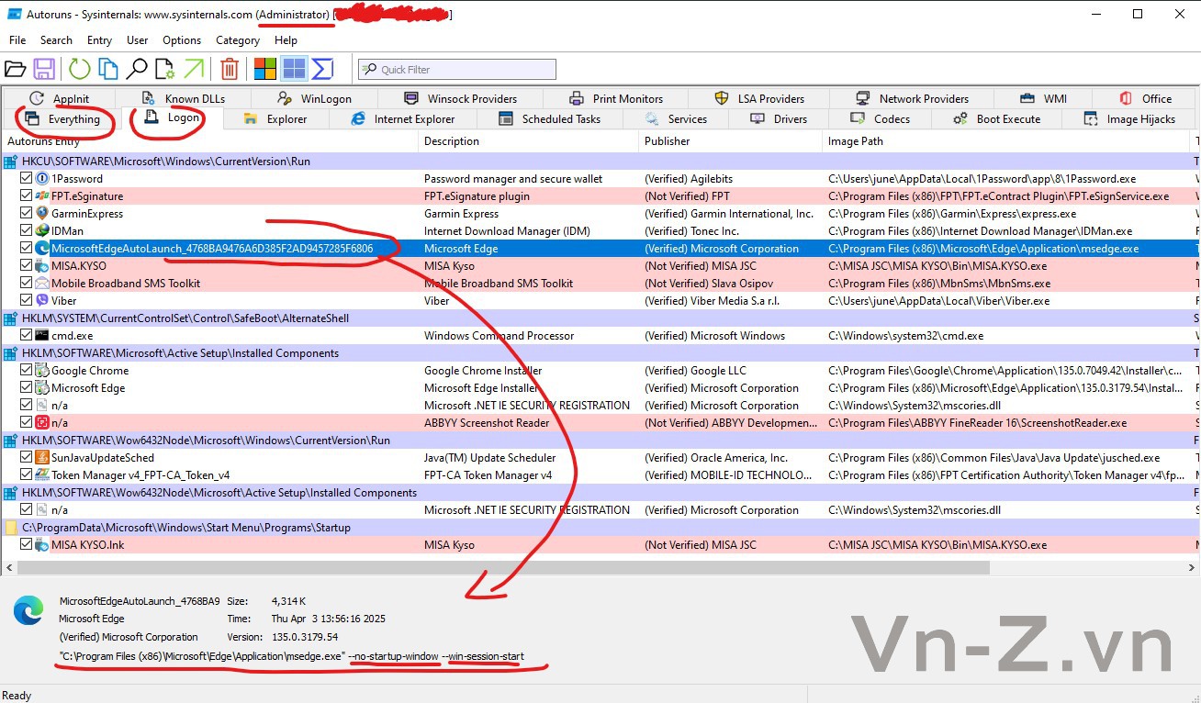Uncheck the Viber autorun entry
Screen dimensions: 1201x703
tap(26, 301)
